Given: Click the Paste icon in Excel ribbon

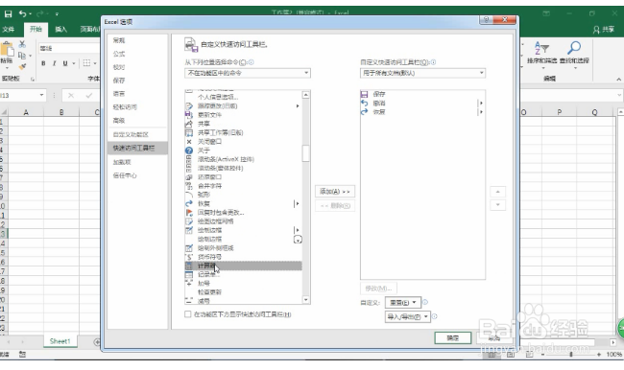Looking at the screenshot, I should [7, 50].
